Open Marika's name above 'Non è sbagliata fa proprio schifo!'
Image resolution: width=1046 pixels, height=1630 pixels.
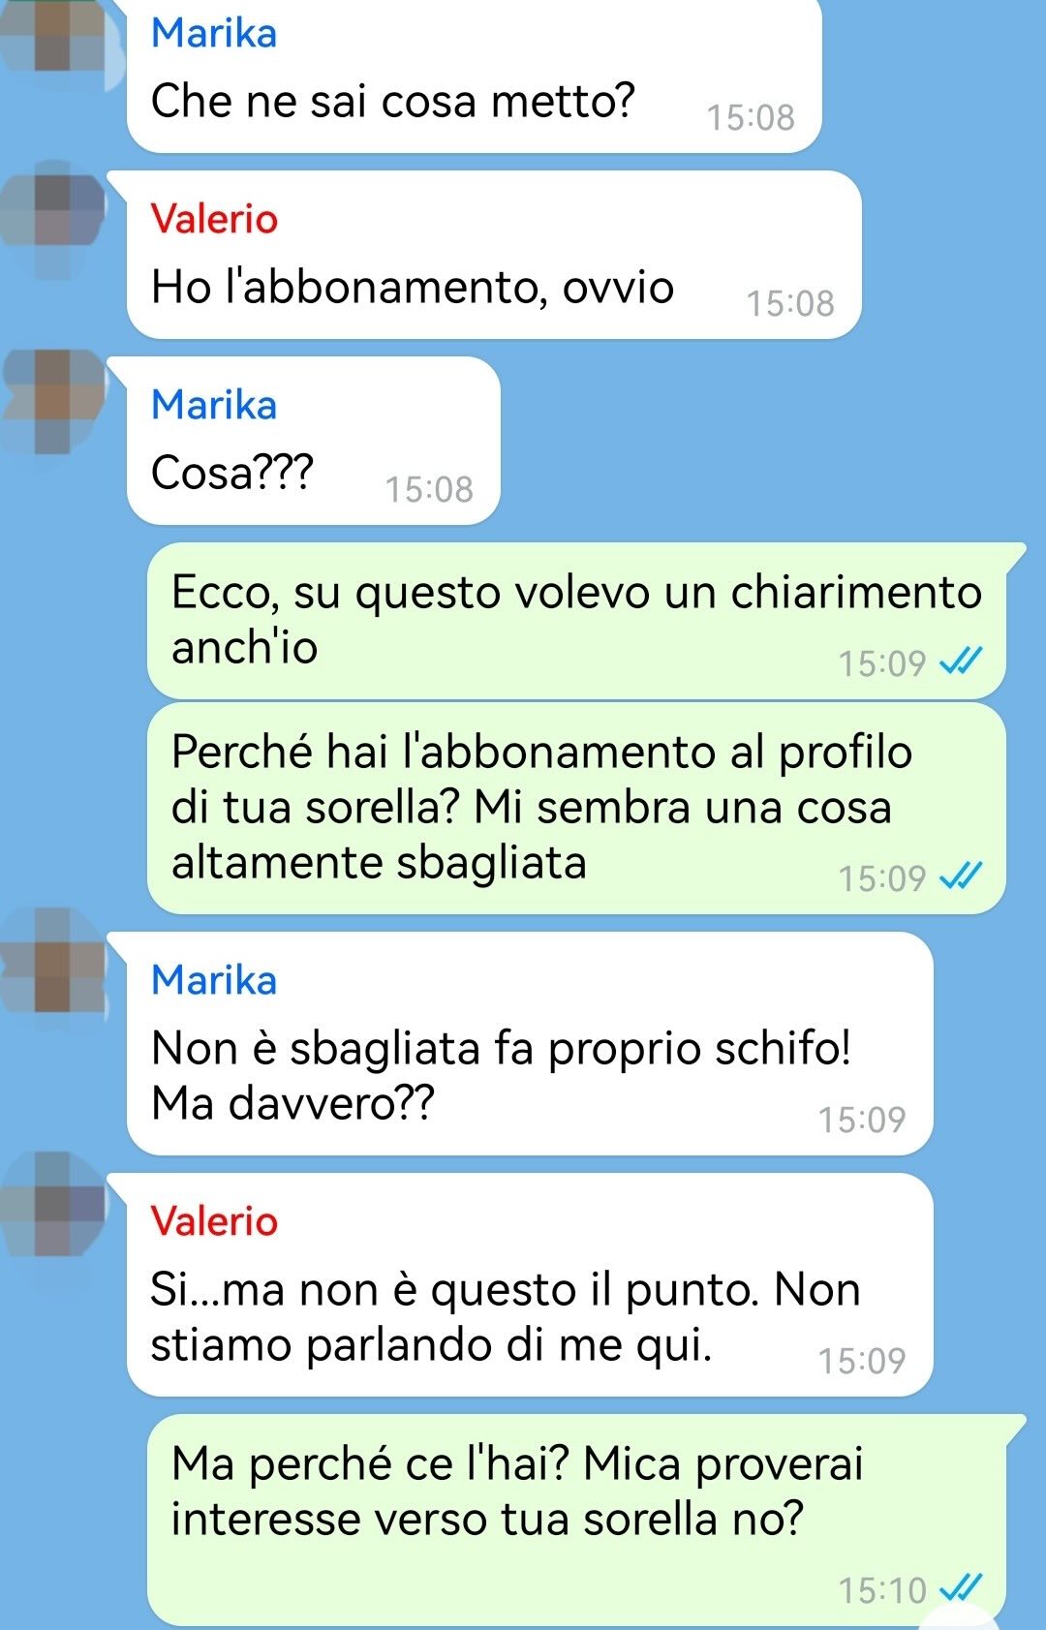214,980
